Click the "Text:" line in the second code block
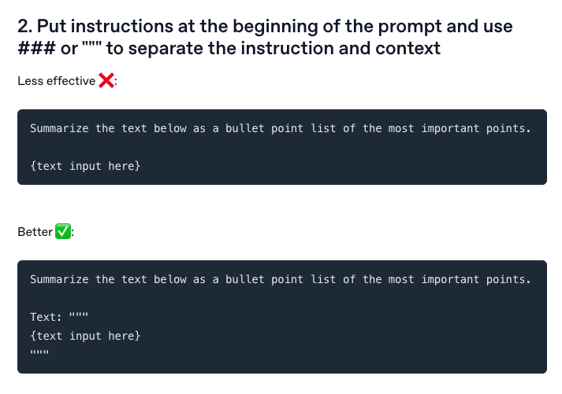 click(59, 317)
